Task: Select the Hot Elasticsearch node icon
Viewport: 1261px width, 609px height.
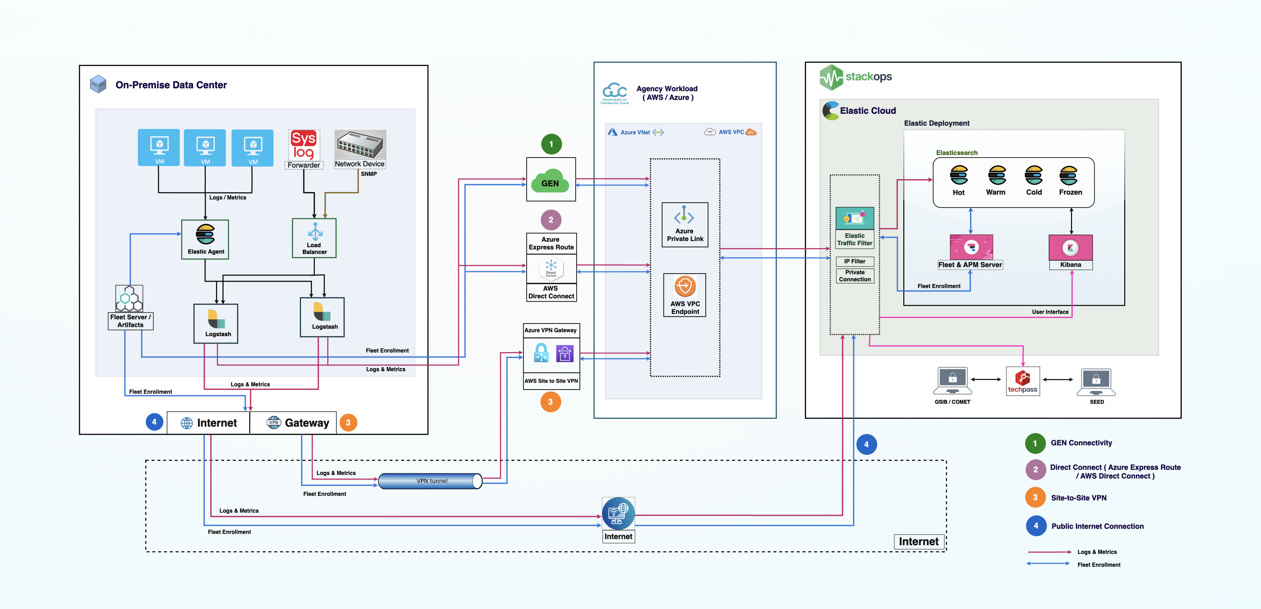Action: 958,175
